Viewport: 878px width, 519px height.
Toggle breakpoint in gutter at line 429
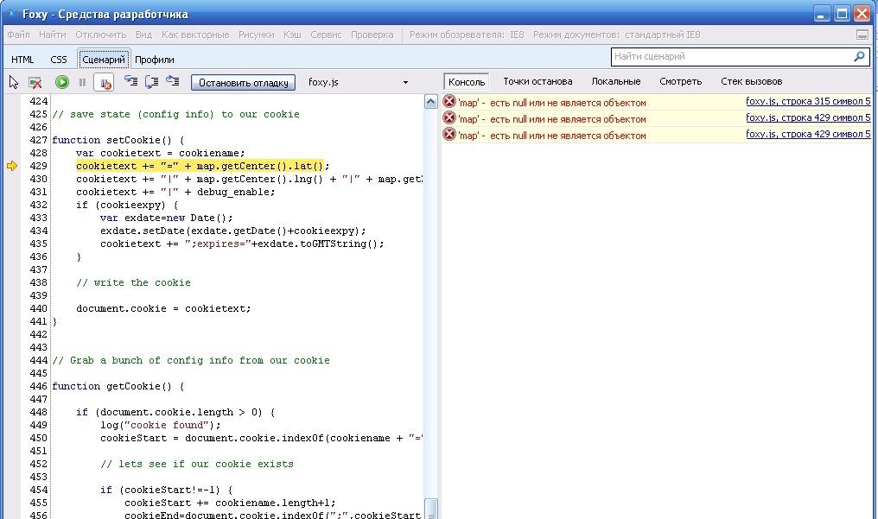pos(12,166)
